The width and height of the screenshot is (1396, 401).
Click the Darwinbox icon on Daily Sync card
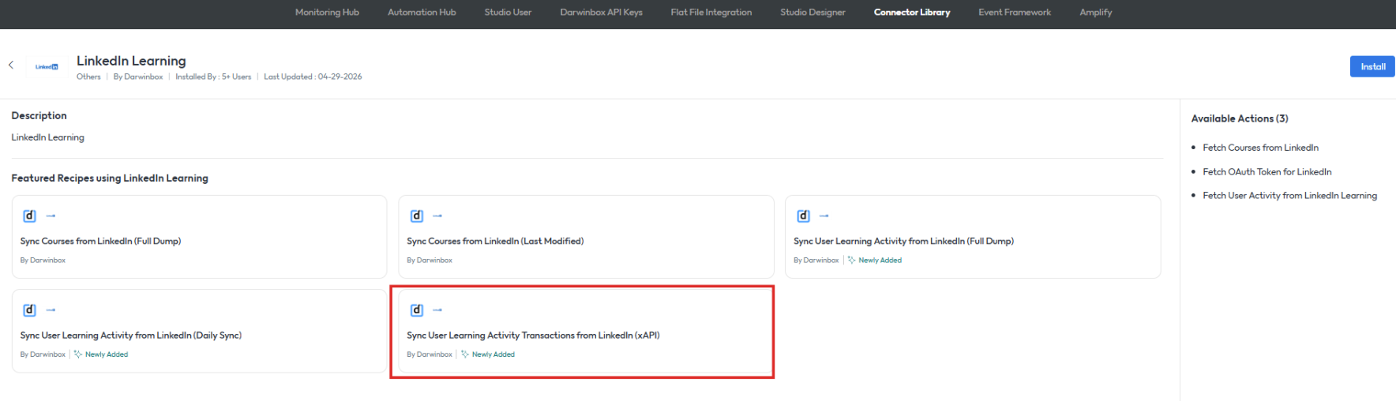[x=29, y=310]
